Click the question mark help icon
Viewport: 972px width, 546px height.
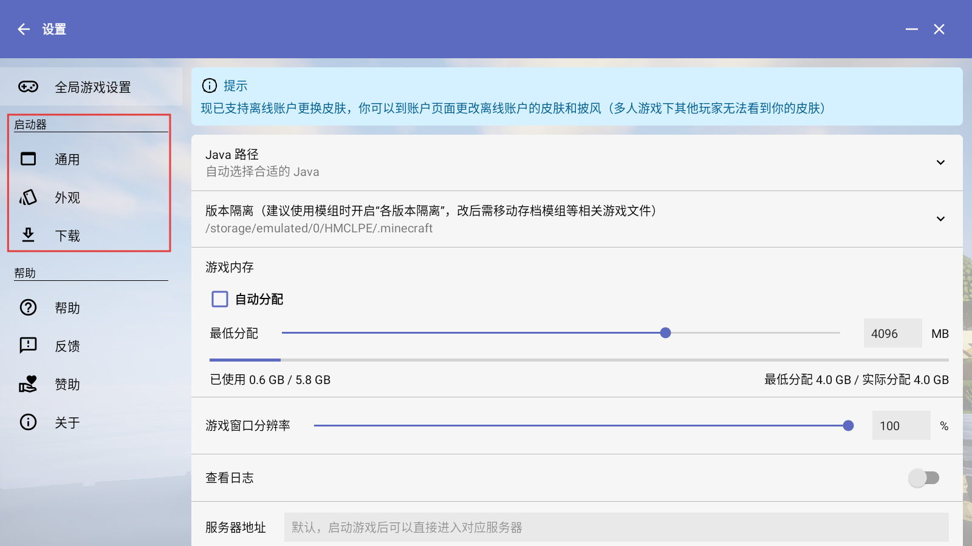point(29,308)
